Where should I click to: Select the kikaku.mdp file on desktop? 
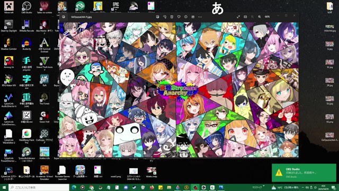(x=151, y=172)
